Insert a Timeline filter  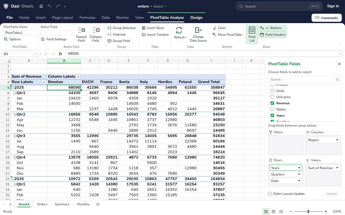pyautogui.click(x=155, y=35)
